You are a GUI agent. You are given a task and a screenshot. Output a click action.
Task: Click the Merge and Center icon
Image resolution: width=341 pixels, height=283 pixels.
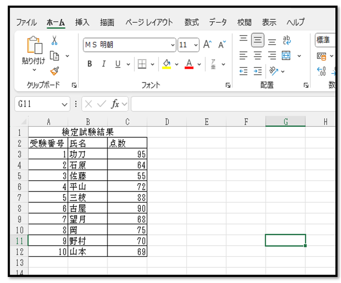pyautogui.click(x=286, y=55)
